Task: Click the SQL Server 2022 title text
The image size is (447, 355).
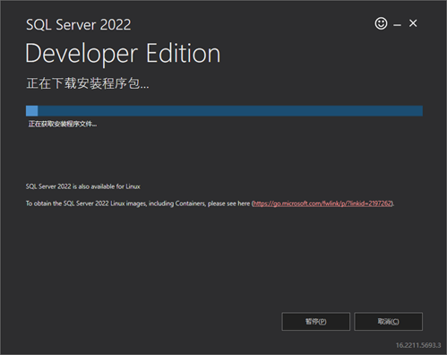Action: pos(79,24)
